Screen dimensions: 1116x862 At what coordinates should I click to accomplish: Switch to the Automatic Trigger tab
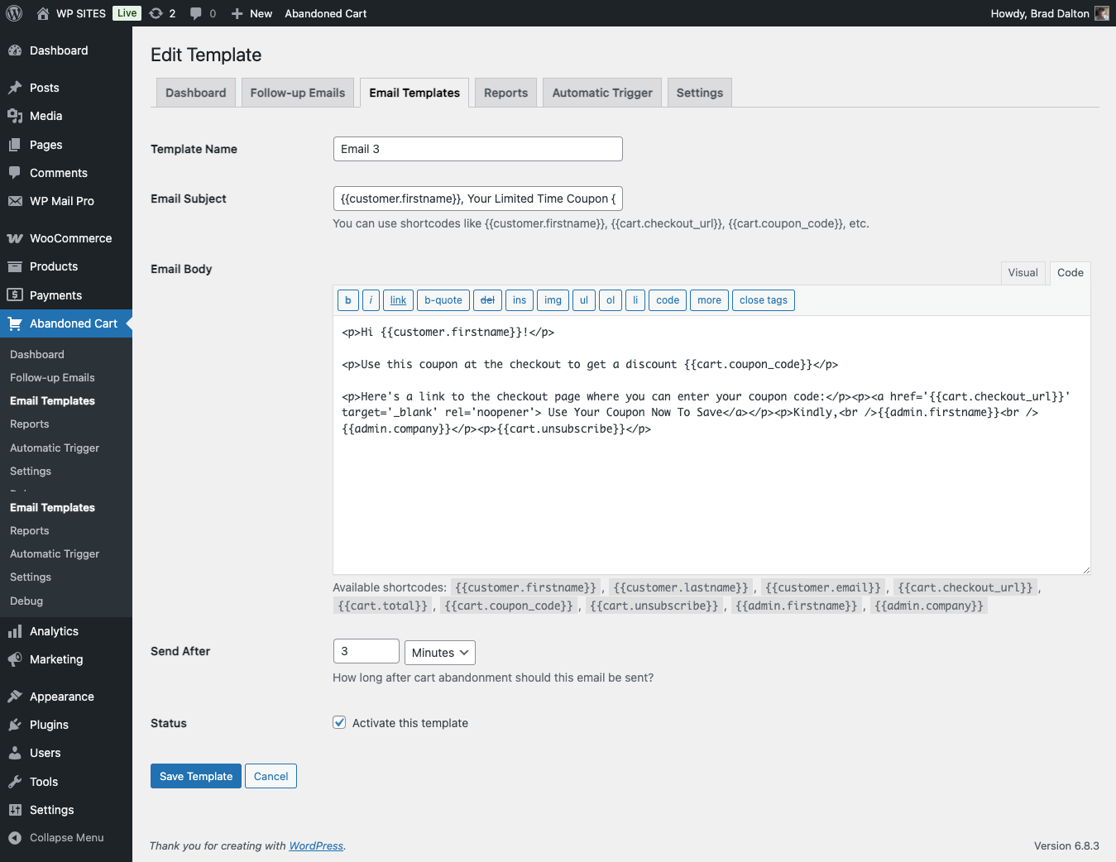(601, 93)
